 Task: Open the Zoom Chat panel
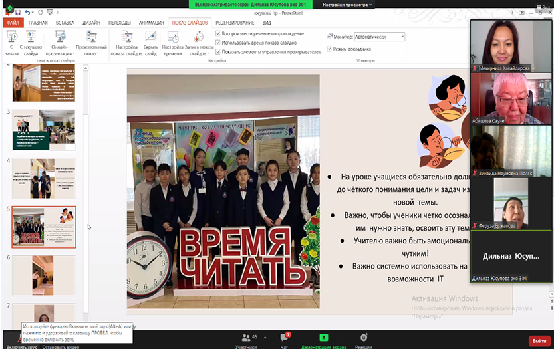point(284,340)
